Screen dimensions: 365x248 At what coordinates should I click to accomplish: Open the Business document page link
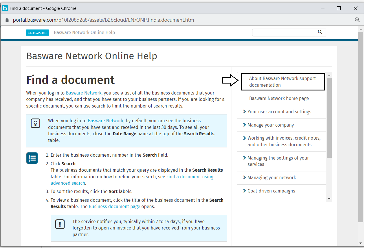114,206
